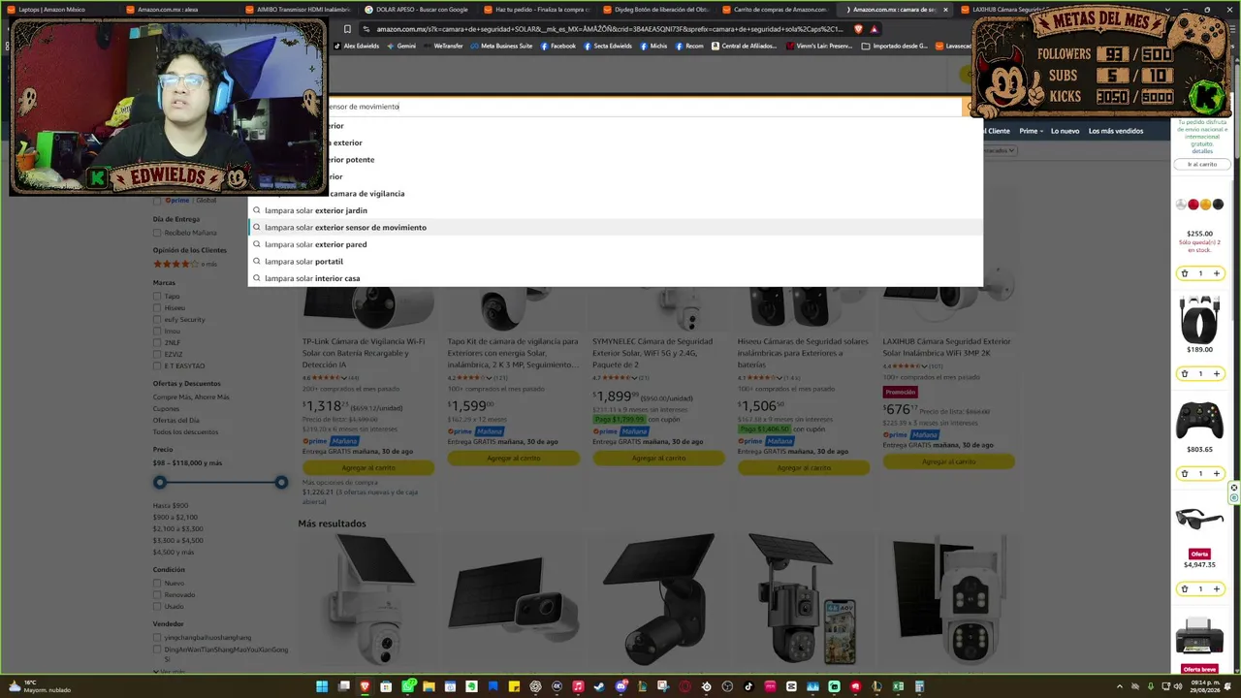
Task: Click the bookmark icon beside the address bar
Action: pos(347,29)
